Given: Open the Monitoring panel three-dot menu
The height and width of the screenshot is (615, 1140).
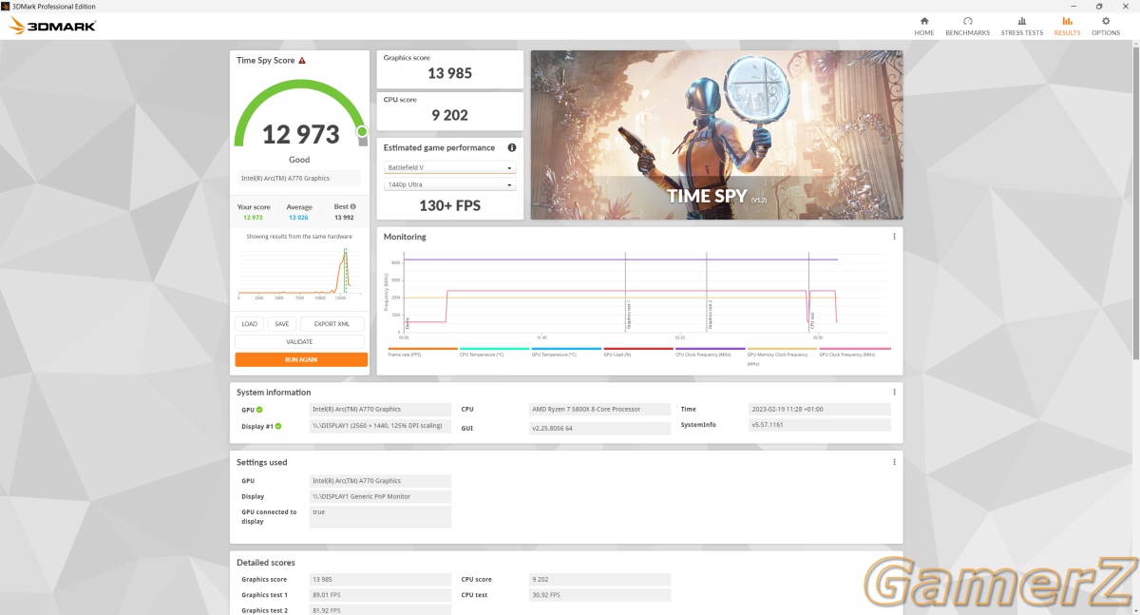Looking at the screenshot, I should [894, 237].
